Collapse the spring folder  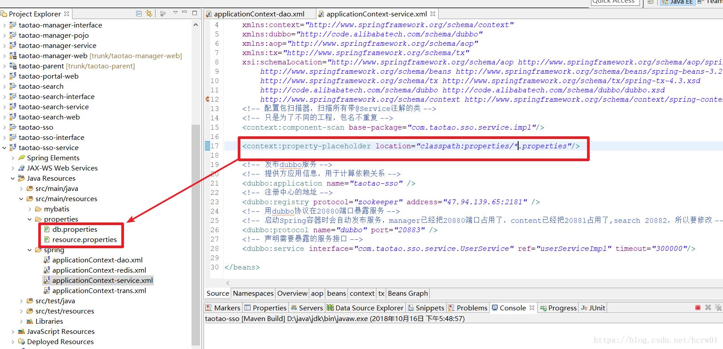pos(30,250)
